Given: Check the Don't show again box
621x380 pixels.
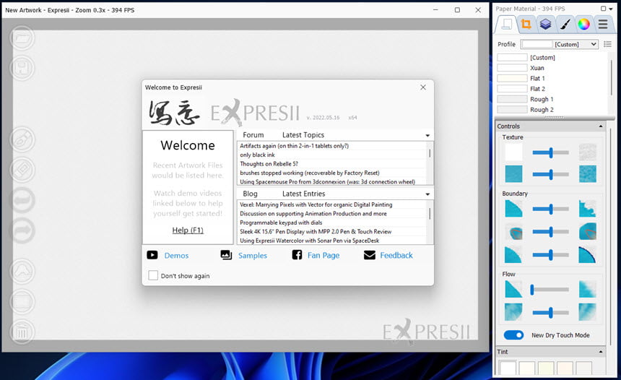Looking at the screenshot, I should [x=153, y=275].
